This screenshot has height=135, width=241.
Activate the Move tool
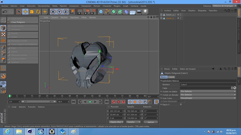point(25,12)
